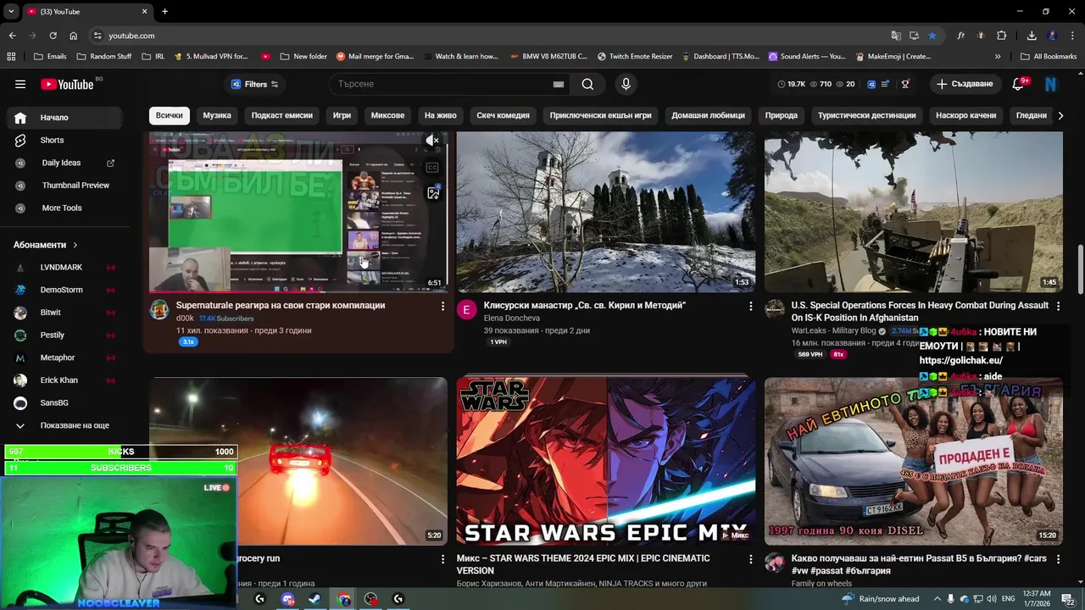
Task: Click the page vertical scrollbar
Action: click(1080, 268)
